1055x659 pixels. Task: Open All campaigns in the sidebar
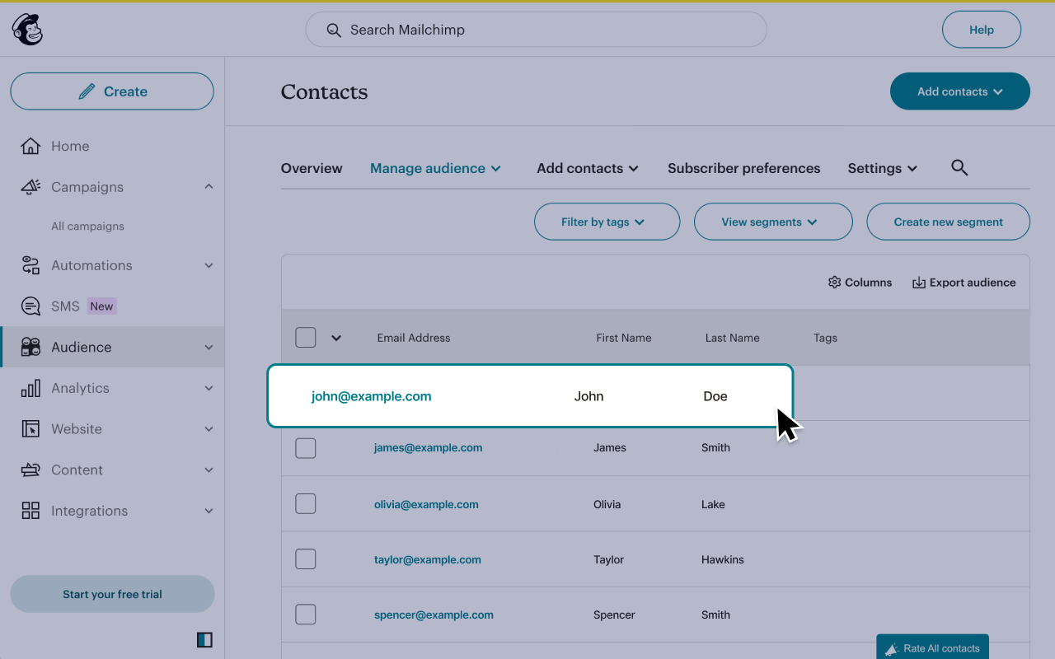87,227
